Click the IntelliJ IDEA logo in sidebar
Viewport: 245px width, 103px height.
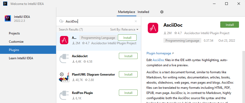(x=8, y=18)
